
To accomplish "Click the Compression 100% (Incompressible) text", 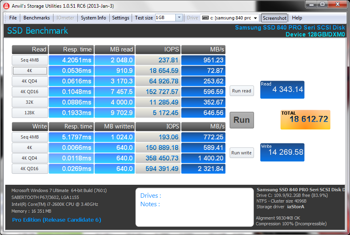I will coord(291,224).
